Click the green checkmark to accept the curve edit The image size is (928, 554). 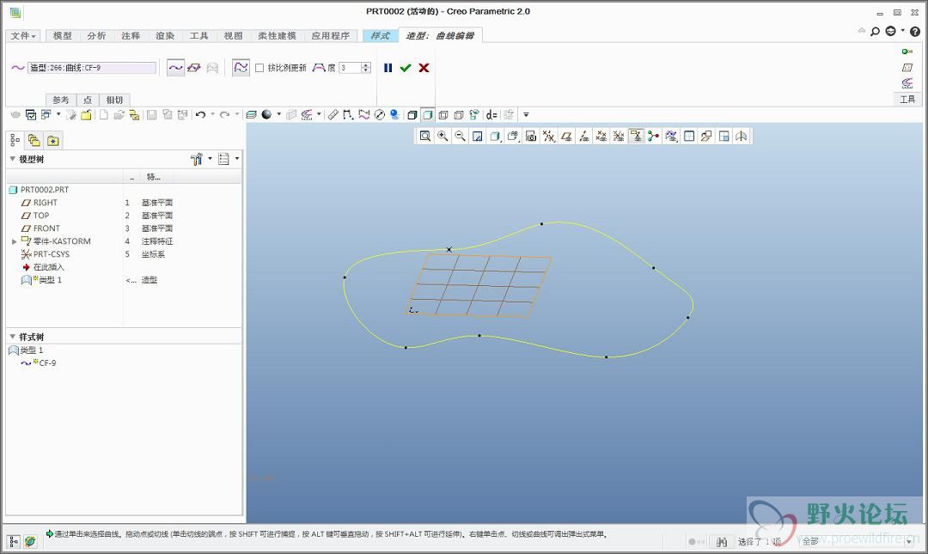tap(406, 68)
